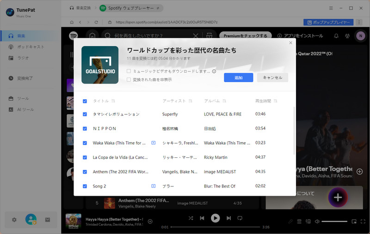370x234 pixels.
Task: Uncheck the タマシイレボリューション song
Action: (x=85, y=114)
